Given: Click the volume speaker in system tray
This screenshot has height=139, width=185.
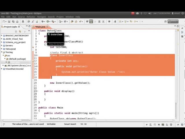Looking at the screenshot, I should coord(150,13).
